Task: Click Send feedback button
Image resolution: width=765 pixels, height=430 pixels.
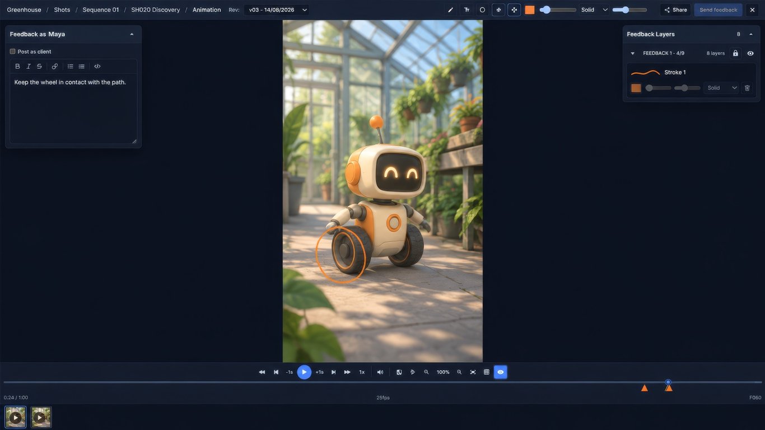Action: point(718,10)
